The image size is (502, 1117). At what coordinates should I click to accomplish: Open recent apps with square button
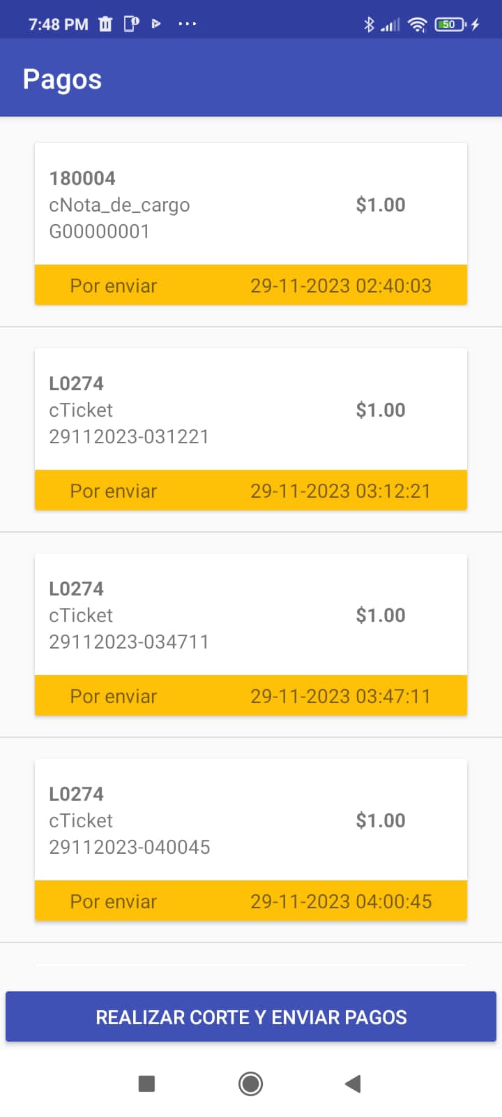pyautogui.click(x=146, y=1083)
